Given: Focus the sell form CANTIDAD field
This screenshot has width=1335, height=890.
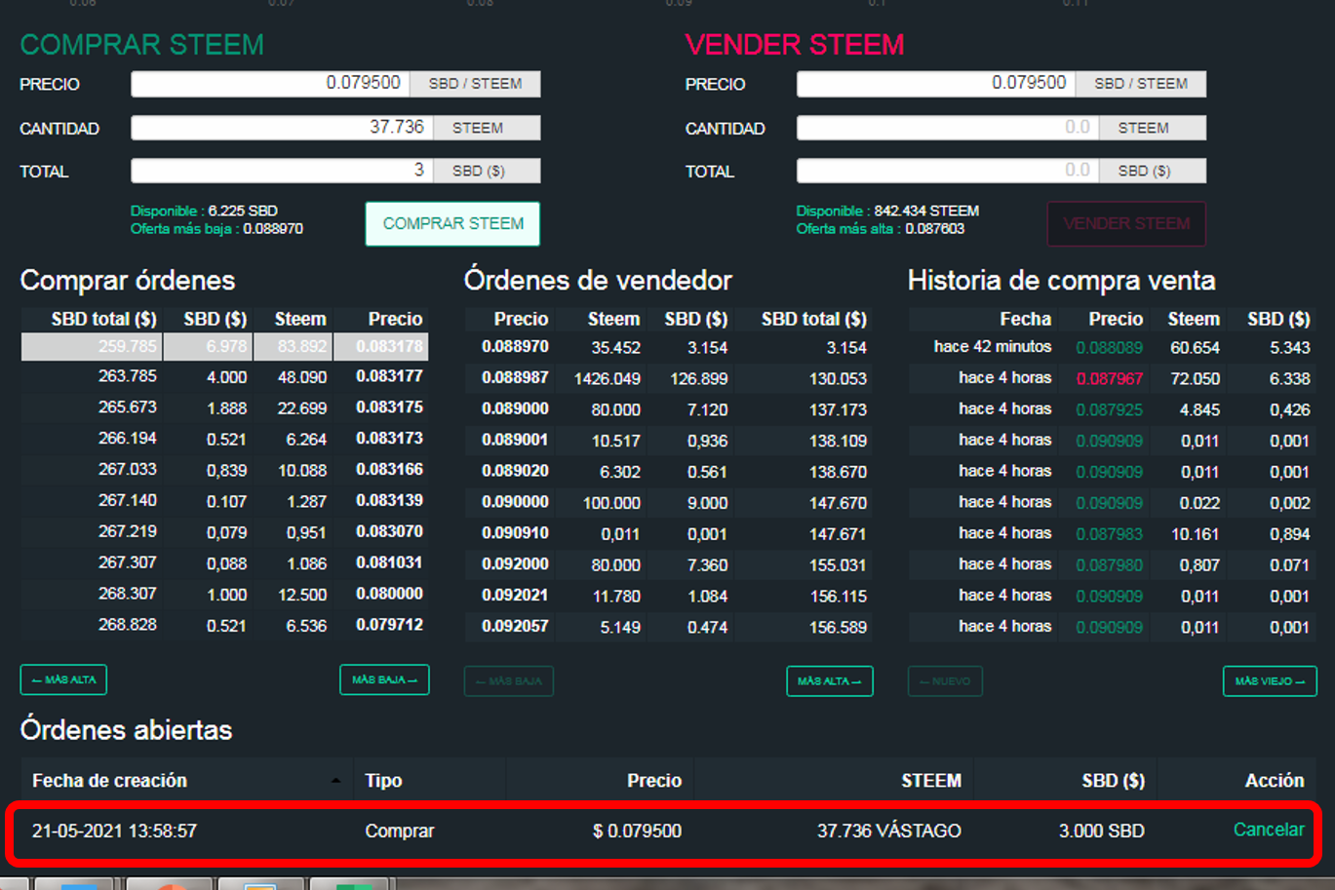Looking at the screenshot, I should [x=947, y=128].
